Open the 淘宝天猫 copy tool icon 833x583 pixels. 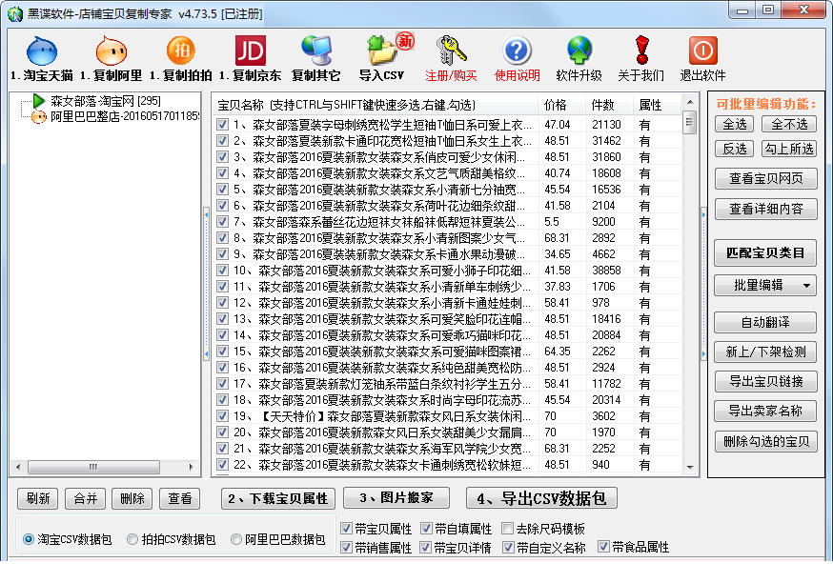click(x=42, y=51)
